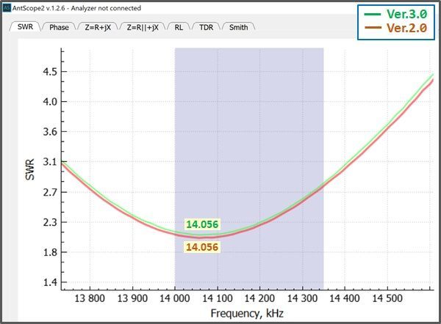The height and width of the screenshot is (324, 441).
Task: Click the 14 100 frequency axis label
Action: tap(218, 298)
